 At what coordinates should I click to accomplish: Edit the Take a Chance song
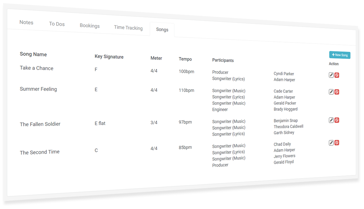(331, 75)
